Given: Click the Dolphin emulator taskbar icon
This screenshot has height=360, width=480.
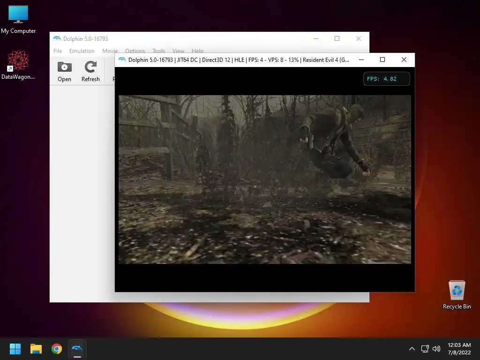Looking at the screenshot, I should tap(77, 349).
